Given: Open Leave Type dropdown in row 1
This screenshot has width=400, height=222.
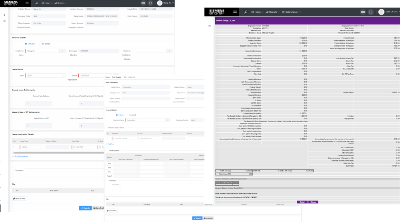Looking at the screenshot, I should [31, 147].
